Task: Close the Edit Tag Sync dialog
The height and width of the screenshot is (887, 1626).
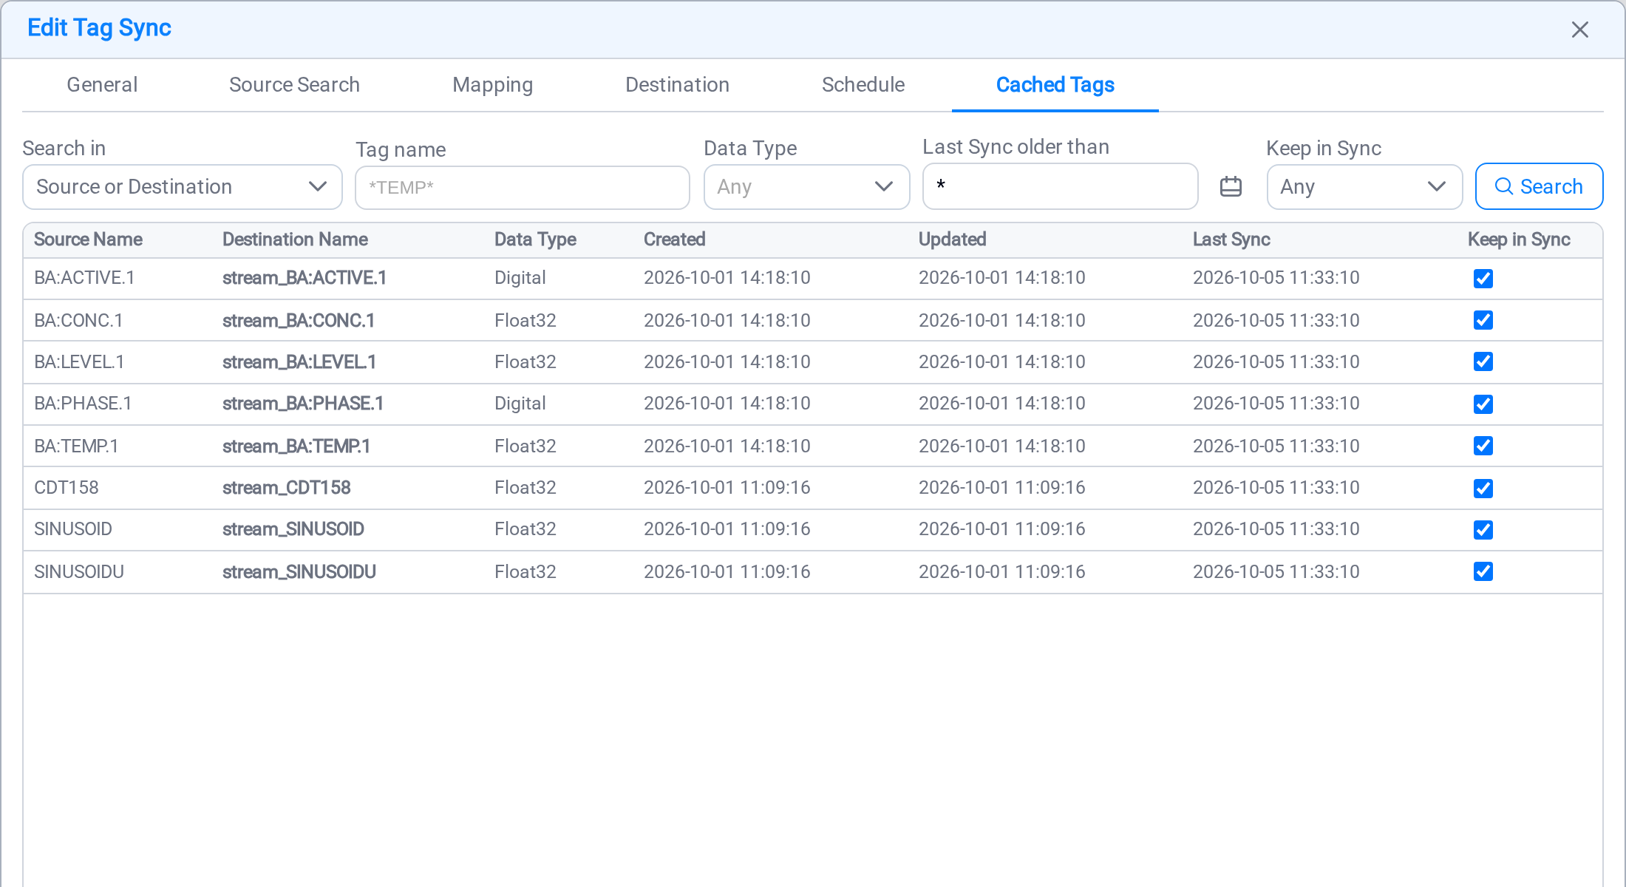Action: (x=1580, y=30)
